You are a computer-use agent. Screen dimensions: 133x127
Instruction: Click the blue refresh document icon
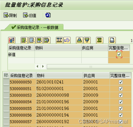click(x=48, y=15)
